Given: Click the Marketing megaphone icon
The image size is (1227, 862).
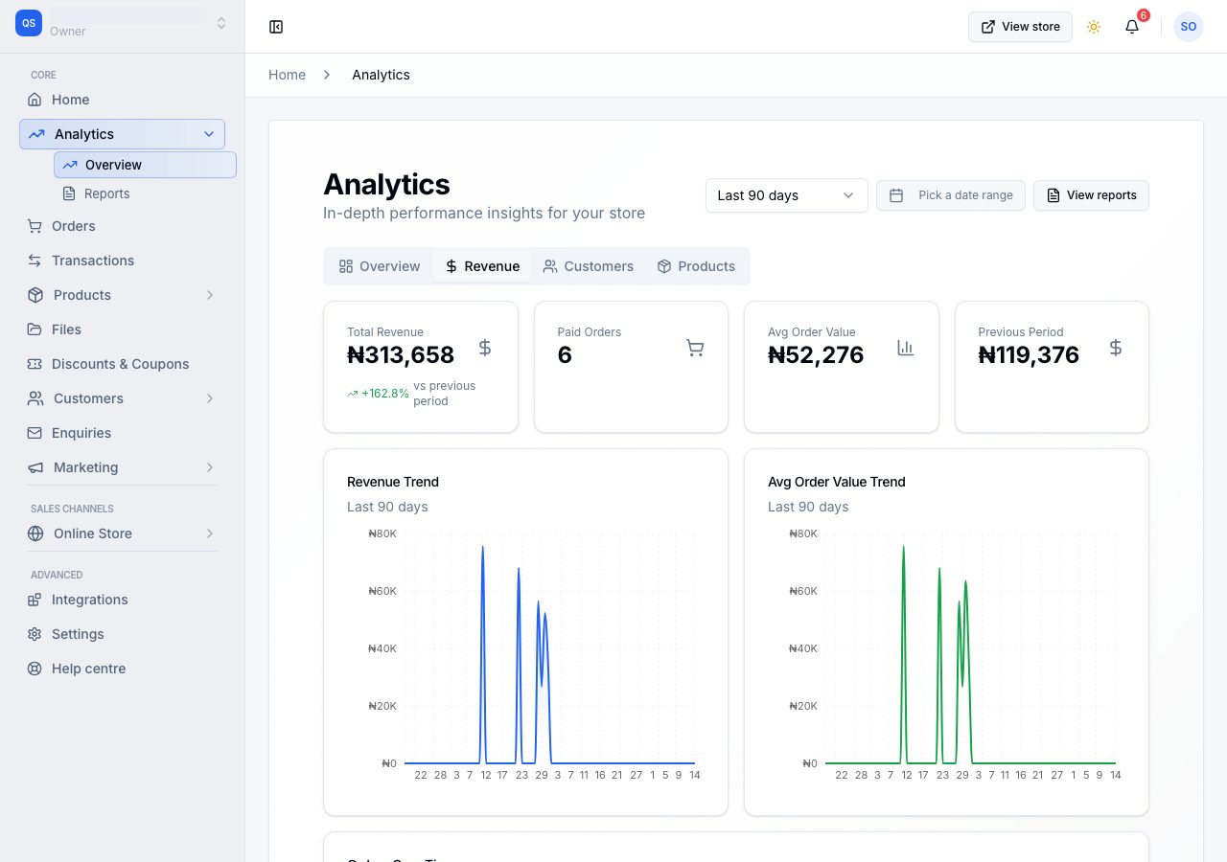Looking at the screenshot, I should (35, 467).
